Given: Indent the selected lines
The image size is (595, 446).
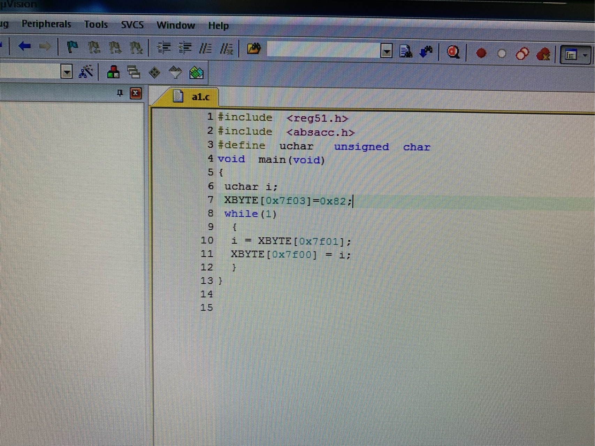Looking at the screenshot, I should (163, 48).
